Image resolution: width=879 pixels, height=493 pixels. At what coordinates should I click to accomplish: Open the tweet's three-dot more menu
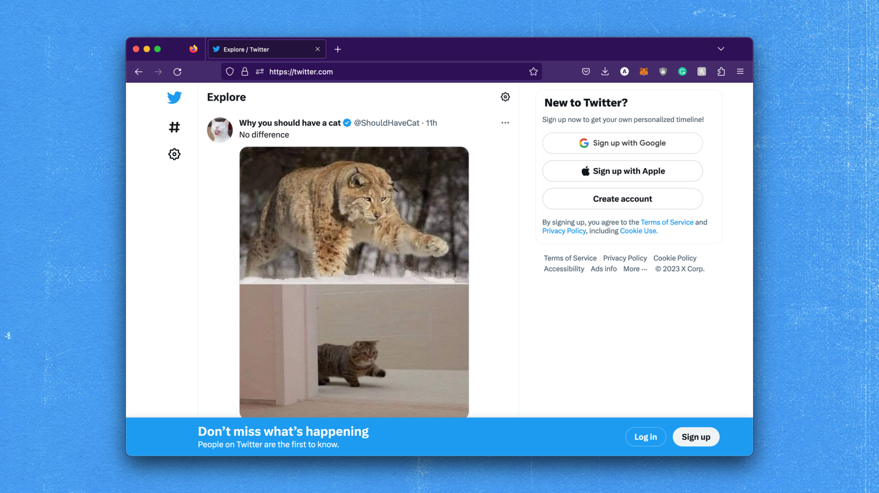click(x=505, y=123)
